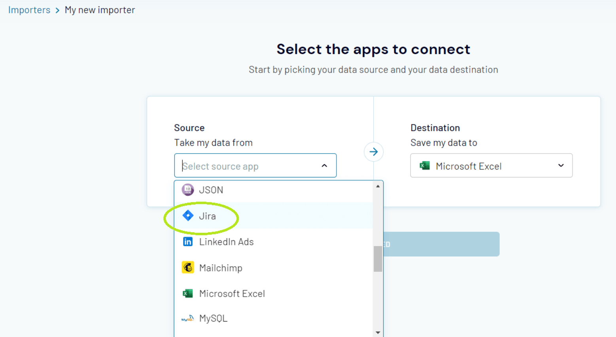Image resolution: width=616 pixels, height=337 pixels.
Task: Open the Microsoft Excel destination dropdown
Action: [x=491, y=166]
